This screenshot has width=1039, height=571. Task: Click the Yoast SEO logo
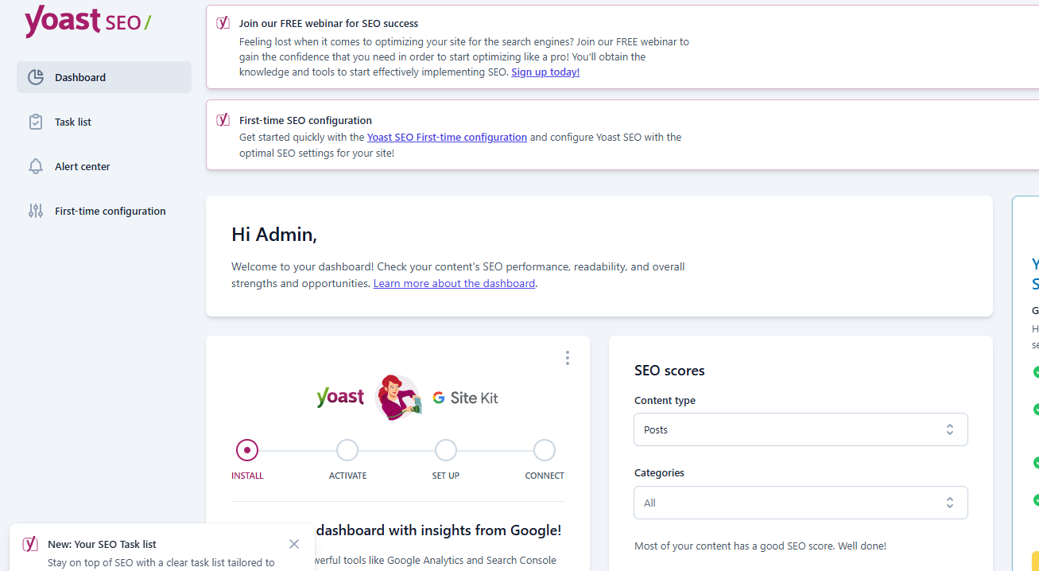coord(87,21)
